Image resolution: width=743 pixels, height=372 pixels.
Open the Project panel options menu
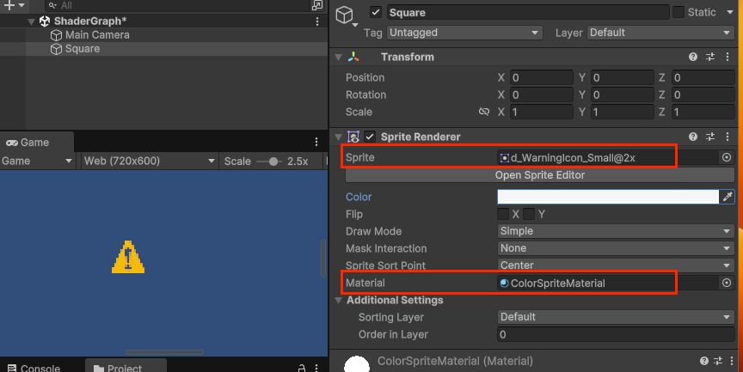316,368
